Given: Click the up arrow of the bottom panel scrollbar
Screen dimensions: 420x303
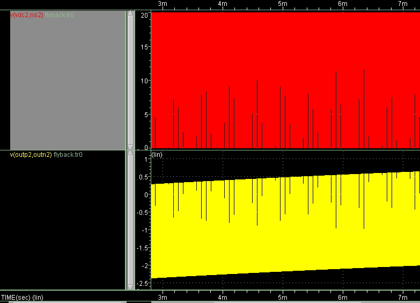Looking at the screenshot, I should (x=130, y=153).
